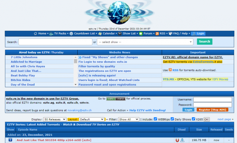This screenshot has width=237, height=143.
Task: Expand the 50 Releases display dropdown
Action: 55,119
